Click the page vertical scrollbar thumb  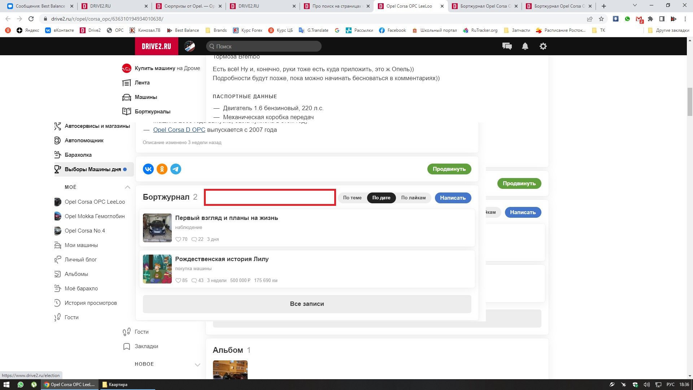pyautogui.click(x=690, y=102)
